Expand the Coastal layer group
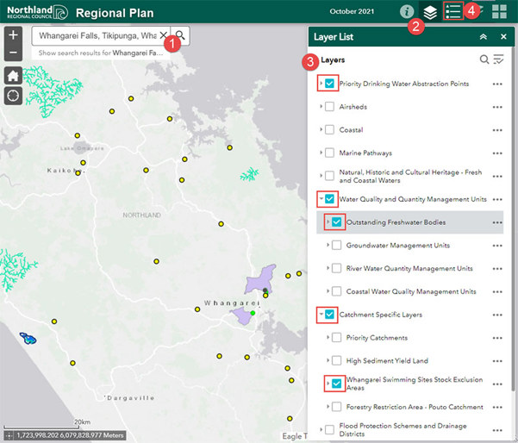The width and height of the screenshot is (518, 443). point(321,129)
